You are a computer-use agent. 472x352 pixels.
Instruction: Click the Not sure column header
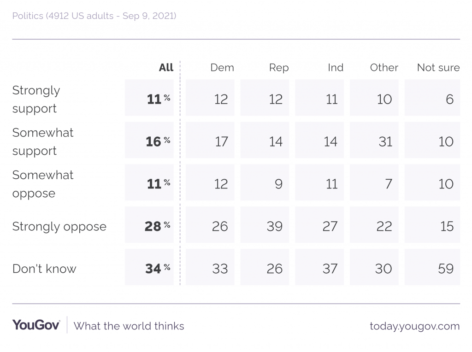438,68
